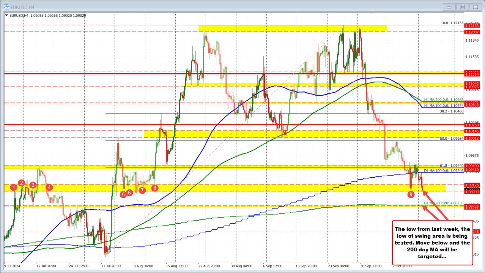Image resolution: width=485 pixels, height=273 pixels.
Task: Select the 61.8 Fibonacci retracement label
Action: 451,165
